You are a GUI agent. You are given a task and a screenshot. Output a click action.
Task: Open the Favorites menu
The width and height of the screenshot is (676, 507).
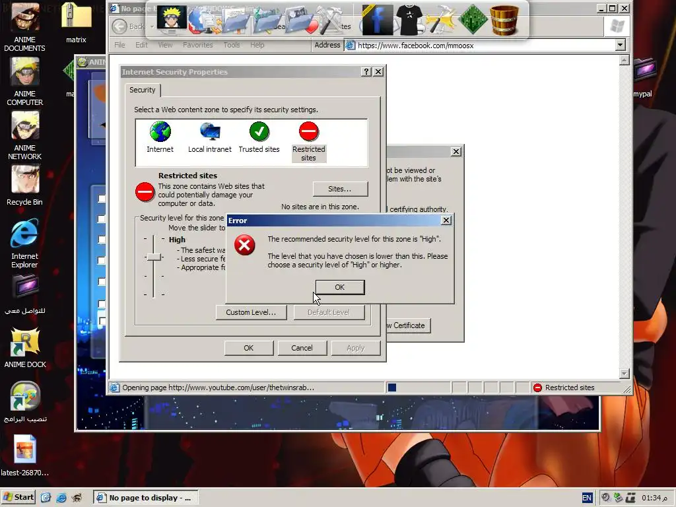coord(198,45)
